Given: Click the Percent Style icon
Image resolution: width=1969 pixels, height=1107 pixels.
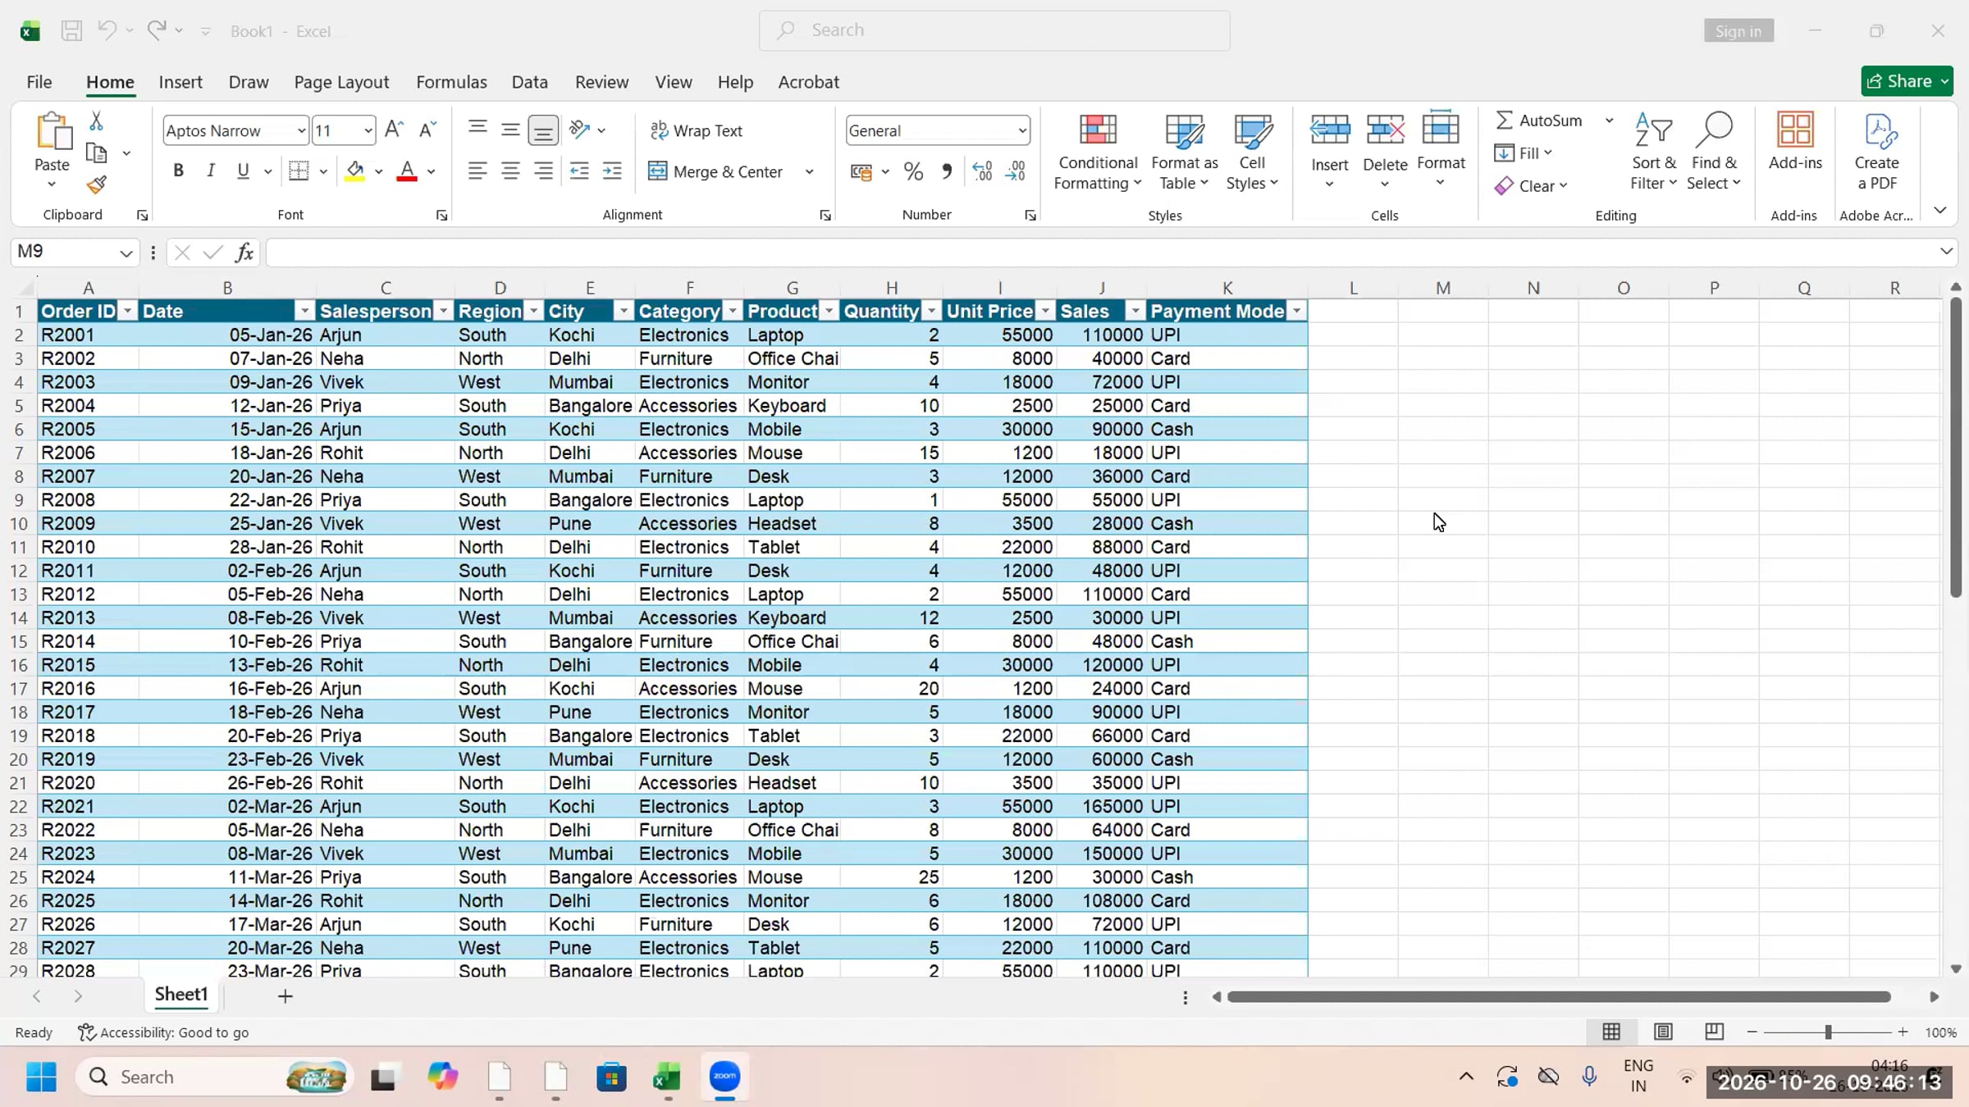Looking at the screenshot, I should click(x=913, y=171).
